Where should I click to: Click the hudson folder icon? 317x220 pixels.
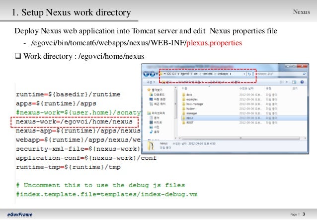[x=183, y=109]
